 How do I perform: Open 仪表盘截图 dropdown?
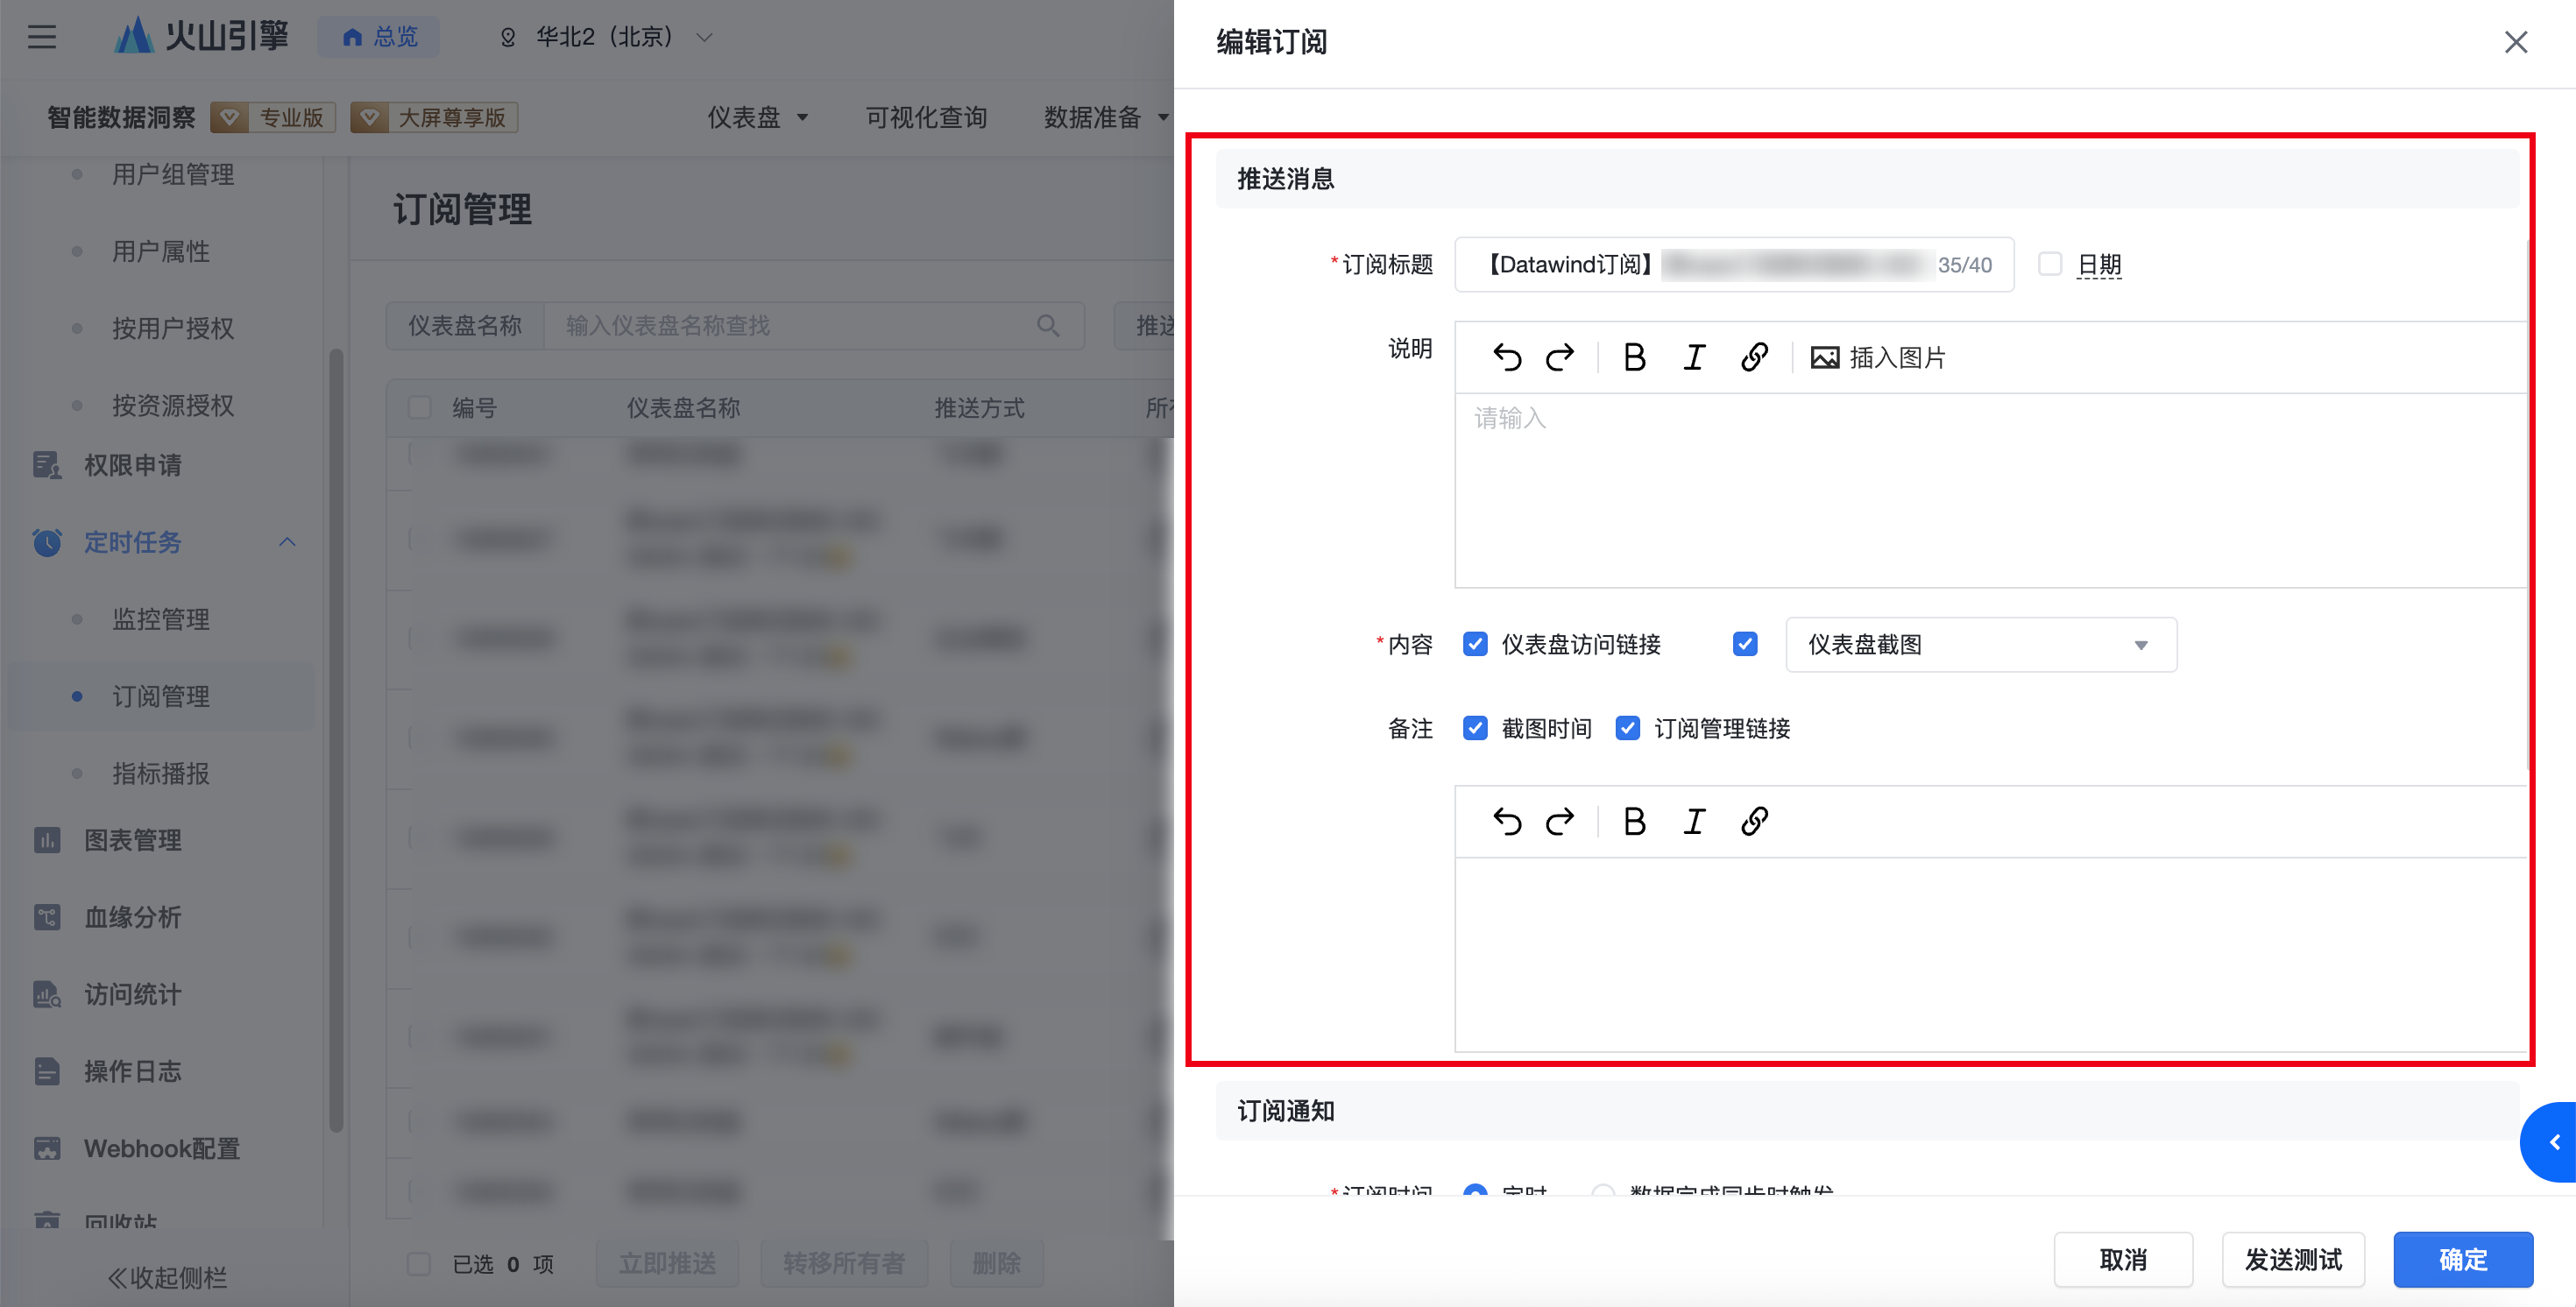click(x=1980, y=644)
